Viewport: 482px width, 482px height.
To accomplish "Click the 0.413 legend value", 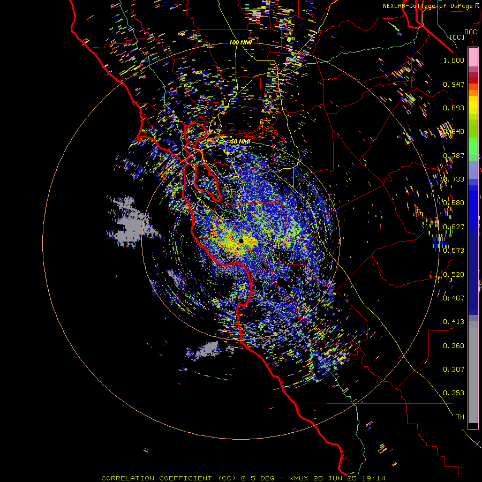I will [454, 322].
